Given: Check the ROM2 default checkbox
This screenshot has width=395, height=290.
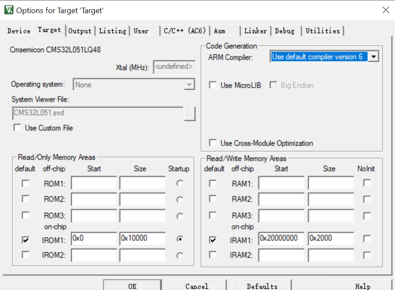Looking at the screenshot, I should point(25,199).
